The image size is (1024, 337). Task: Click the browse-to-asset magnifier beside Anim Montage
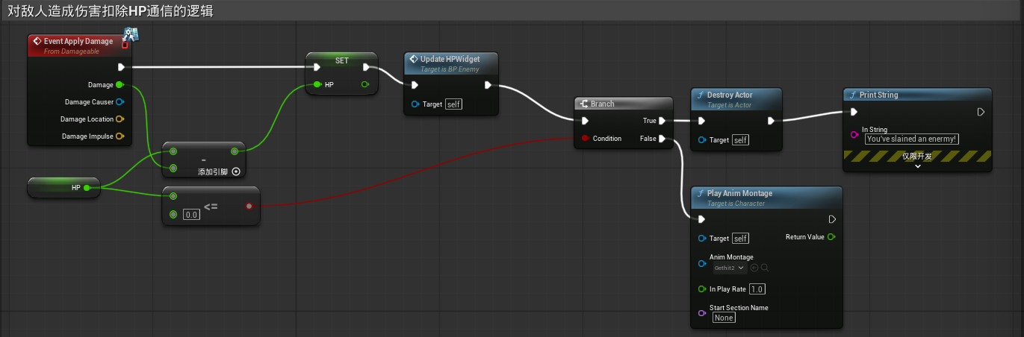click(x=765, y=268)
